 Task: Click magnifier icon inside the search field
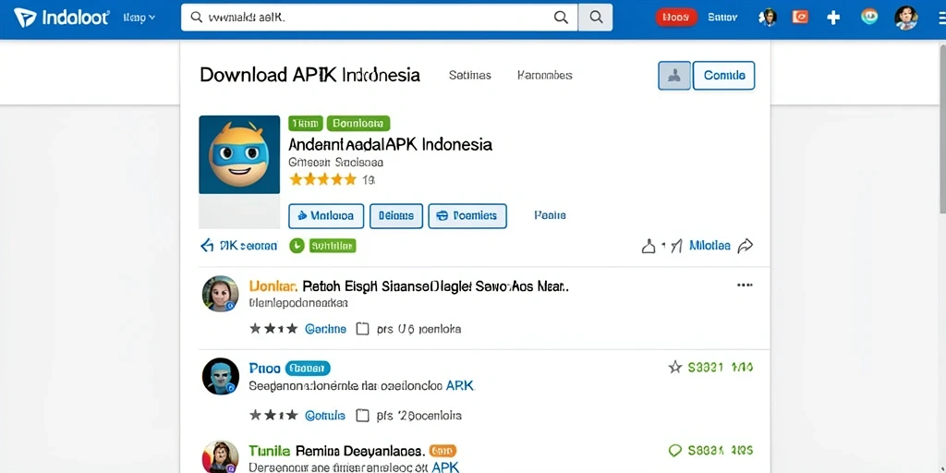(x=561, y=18)
